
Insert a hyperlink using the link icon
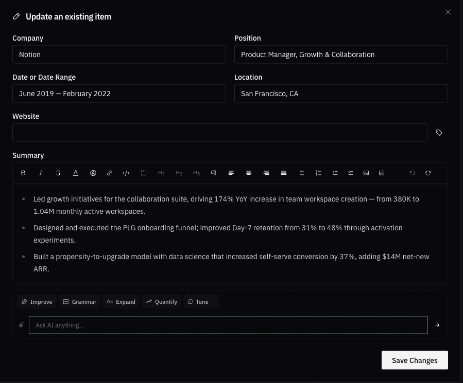tap(110, 173)
